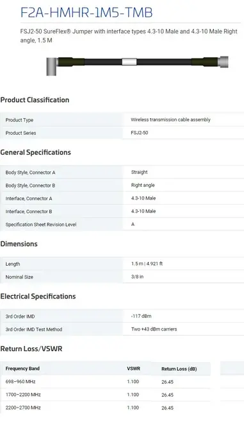The image size is (244, 423).
Task: Click the Nominal Size label
Action: click(19, 277)
